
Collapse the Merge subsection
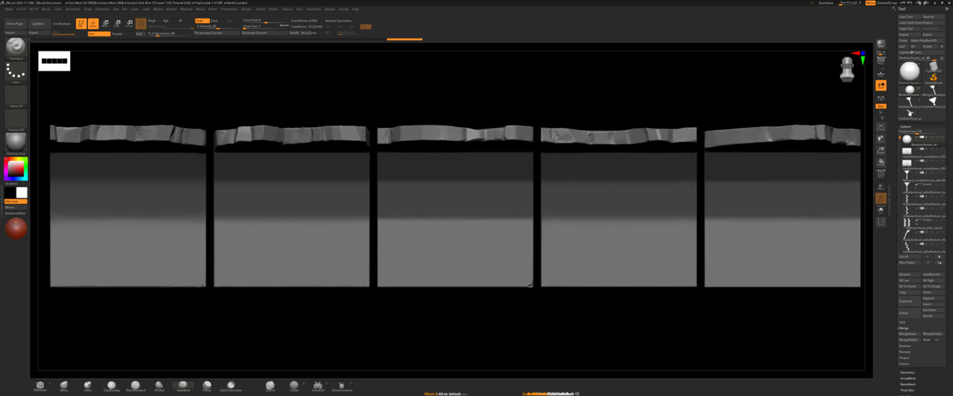[903, 328]
